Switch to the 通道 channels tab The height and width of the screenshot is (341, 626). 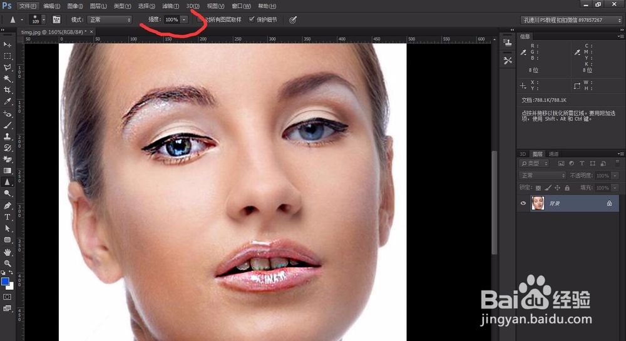pos(553,154)
